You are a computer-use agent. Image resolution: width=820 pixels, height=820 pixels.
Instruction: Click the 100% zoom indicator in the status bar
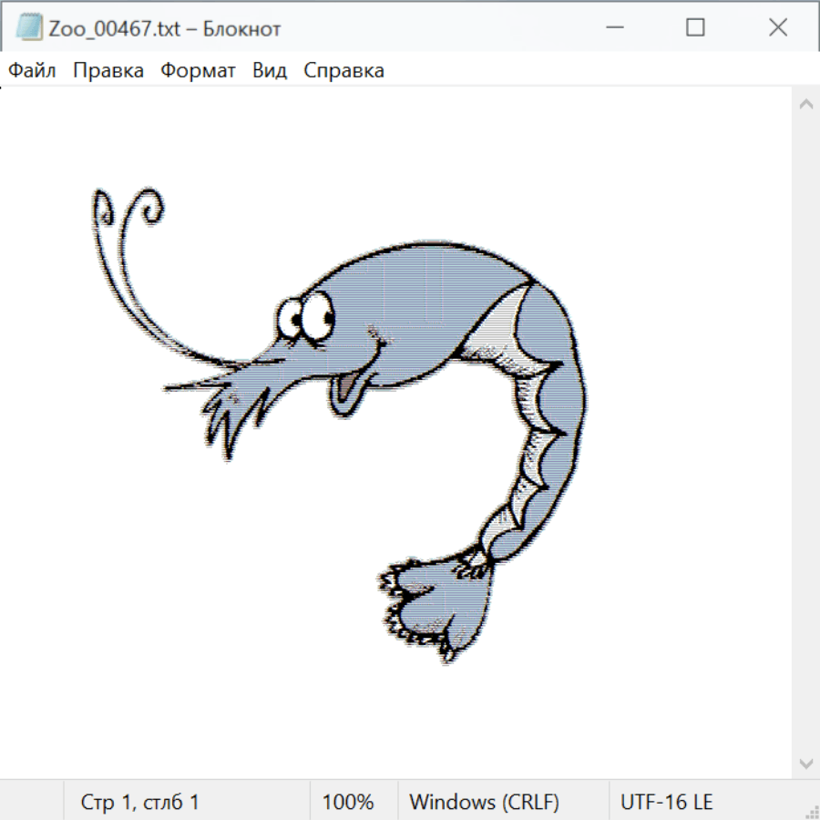348,803
